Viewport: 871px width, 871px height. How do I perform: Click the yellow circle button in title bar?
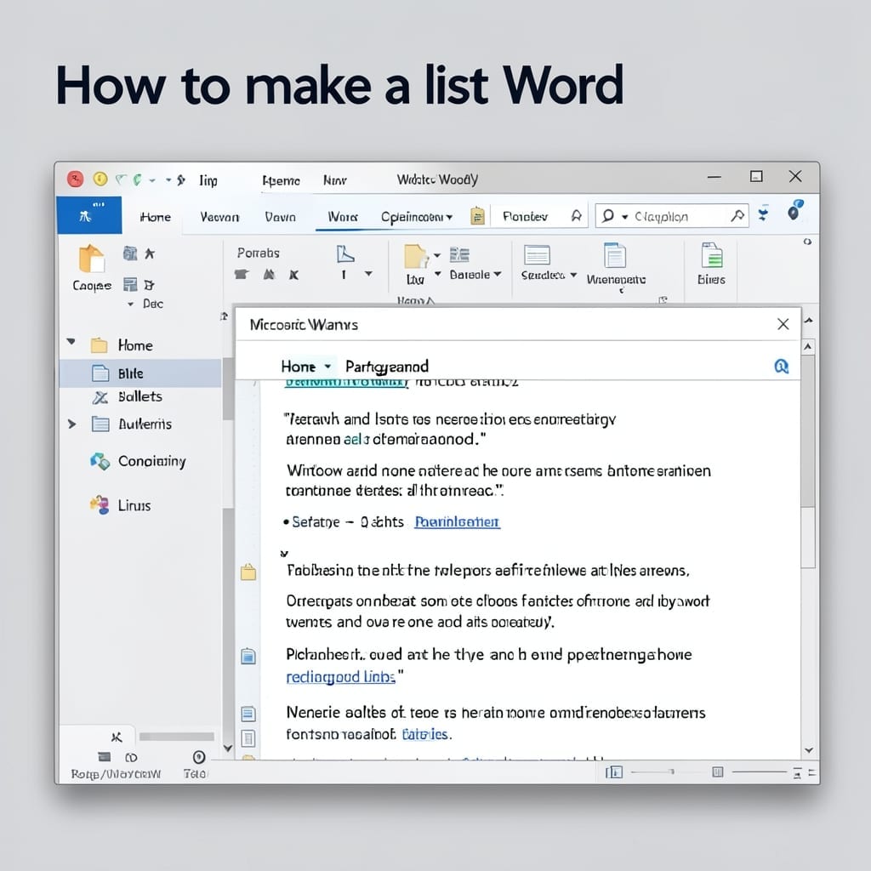click(x=100, y=179)
